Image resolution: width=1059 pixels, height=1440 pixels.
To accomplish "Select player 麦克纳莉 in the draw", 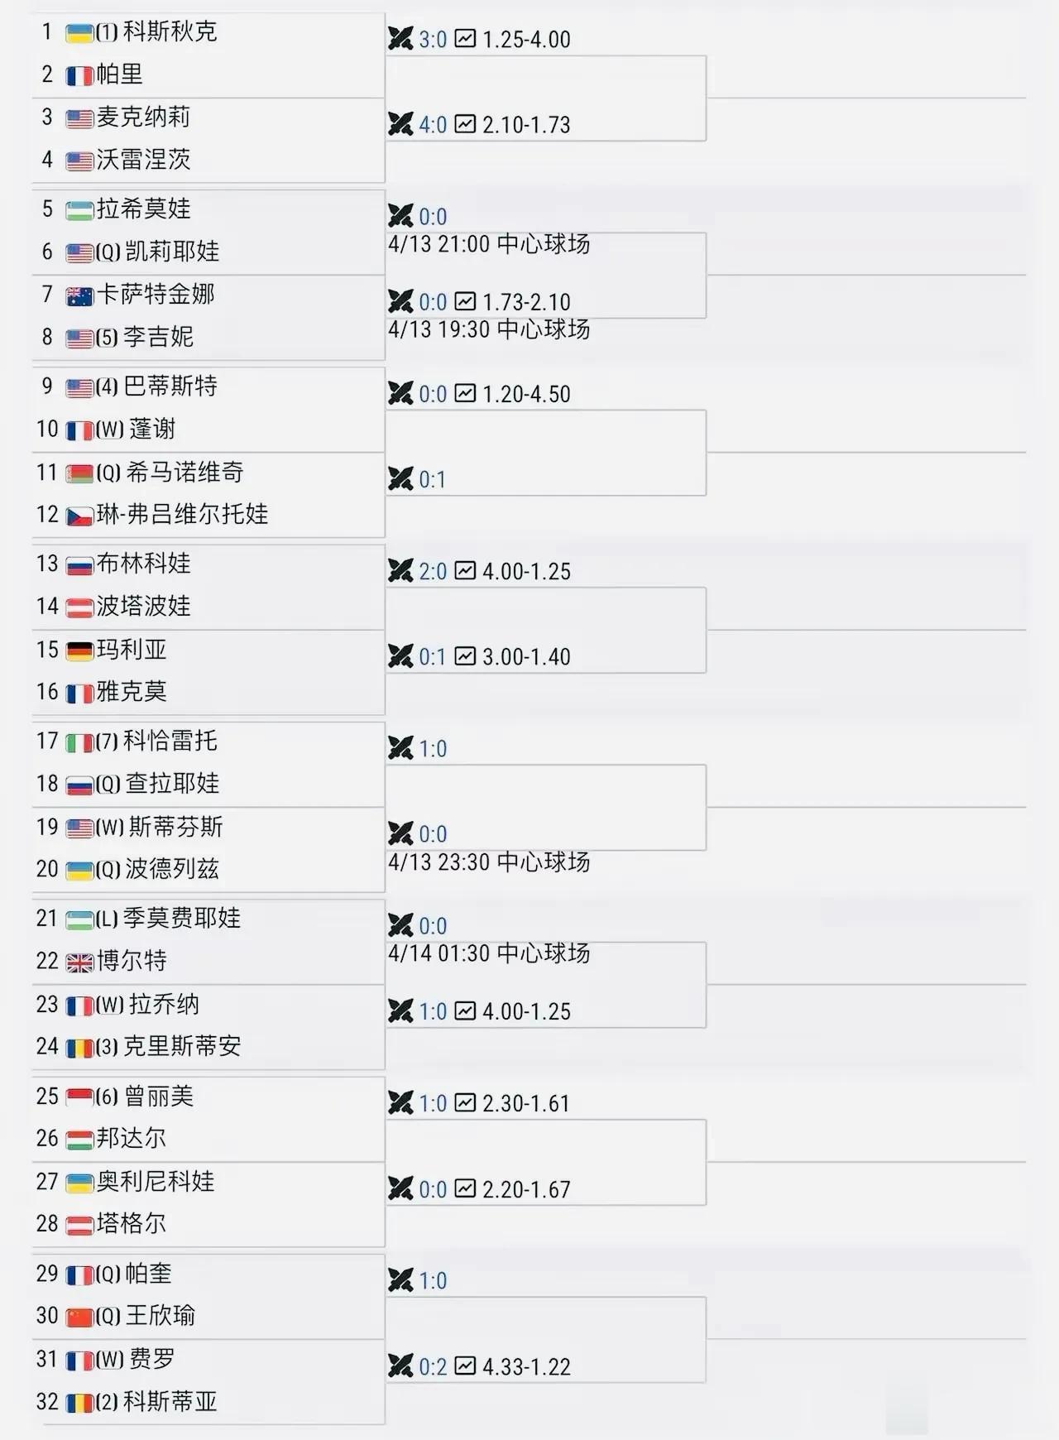I will click(x=143, y=117).
